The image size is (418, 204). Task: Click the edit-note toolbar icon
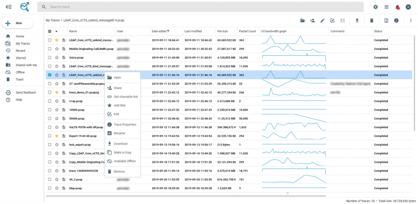(x=332, y=20)
